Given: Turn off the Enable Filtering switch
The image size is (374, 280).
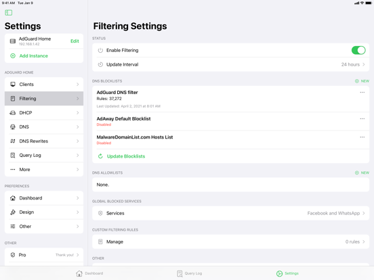Looking at the screenshot, I should pyautogui.click(x=358, y=50).
